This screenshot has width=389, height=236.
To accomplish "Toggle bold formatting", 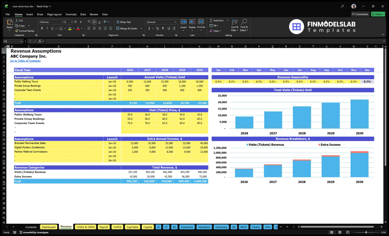I will tap(42, 28).
